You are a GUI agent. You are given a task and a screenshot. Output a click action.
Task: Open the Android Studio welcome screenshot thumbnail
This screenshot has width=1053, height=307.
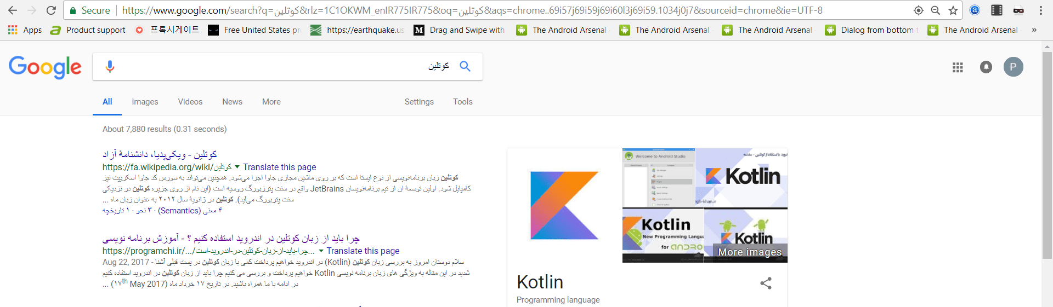pos(658,178)
